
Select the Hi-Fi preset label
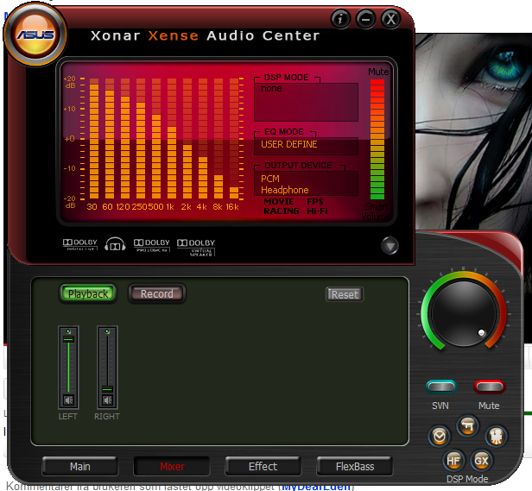[317, 211]
